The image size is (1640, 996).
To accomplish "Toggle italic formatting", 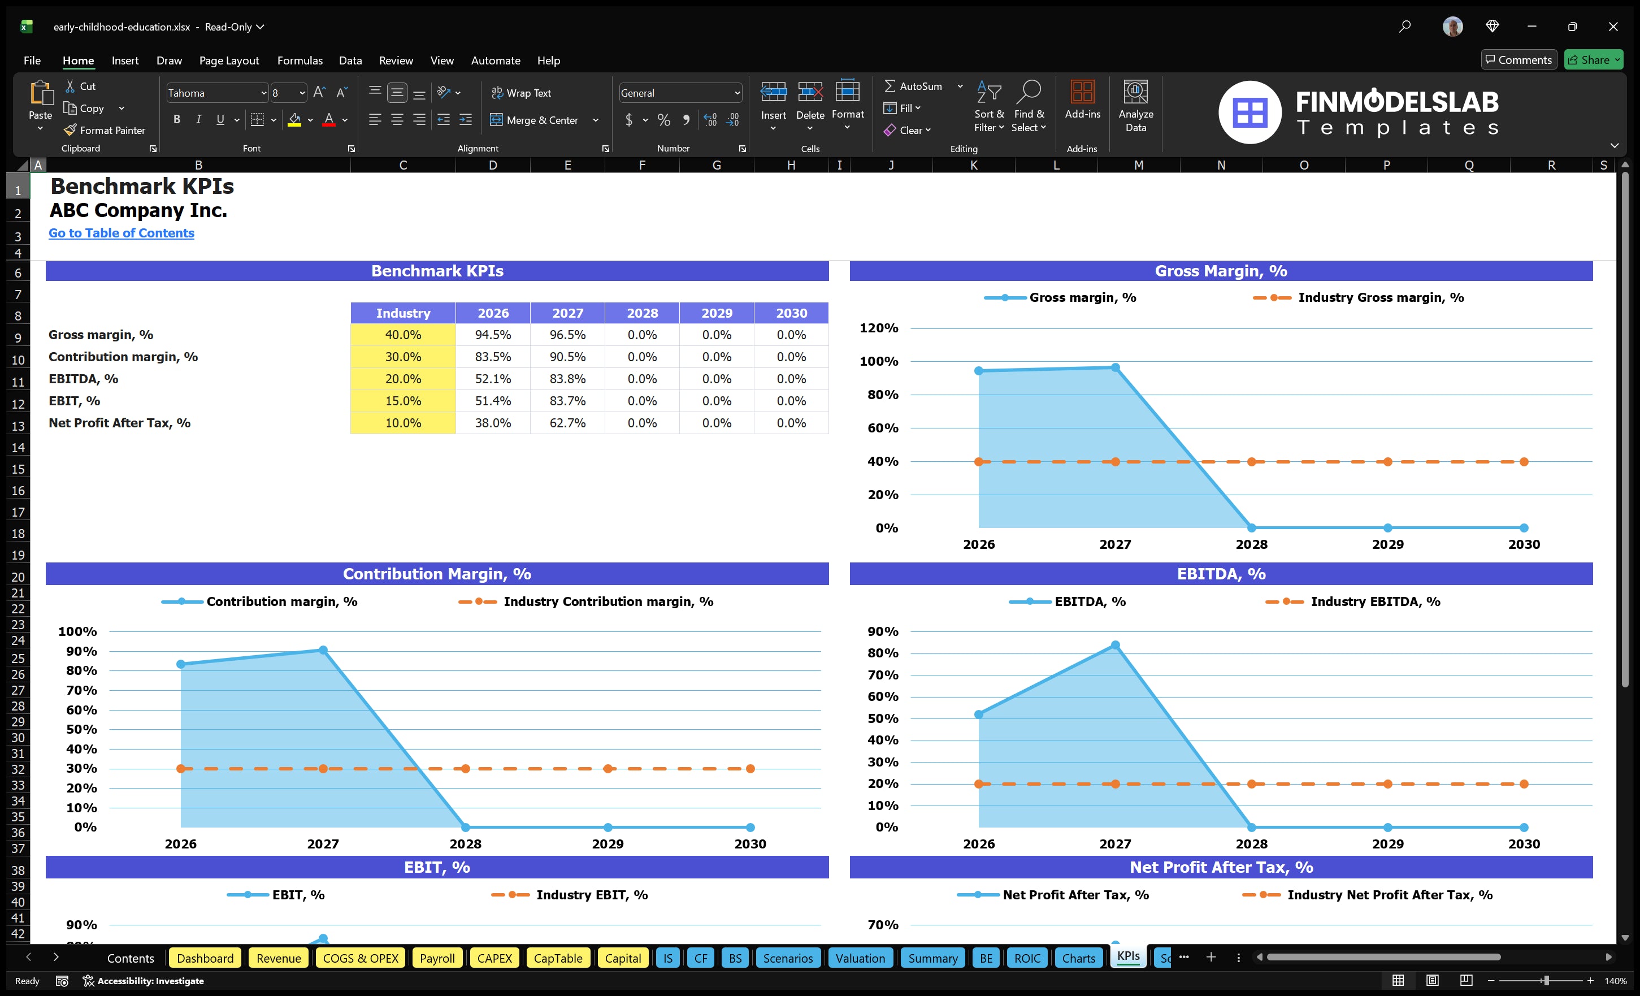I will (x=198, y=120).
